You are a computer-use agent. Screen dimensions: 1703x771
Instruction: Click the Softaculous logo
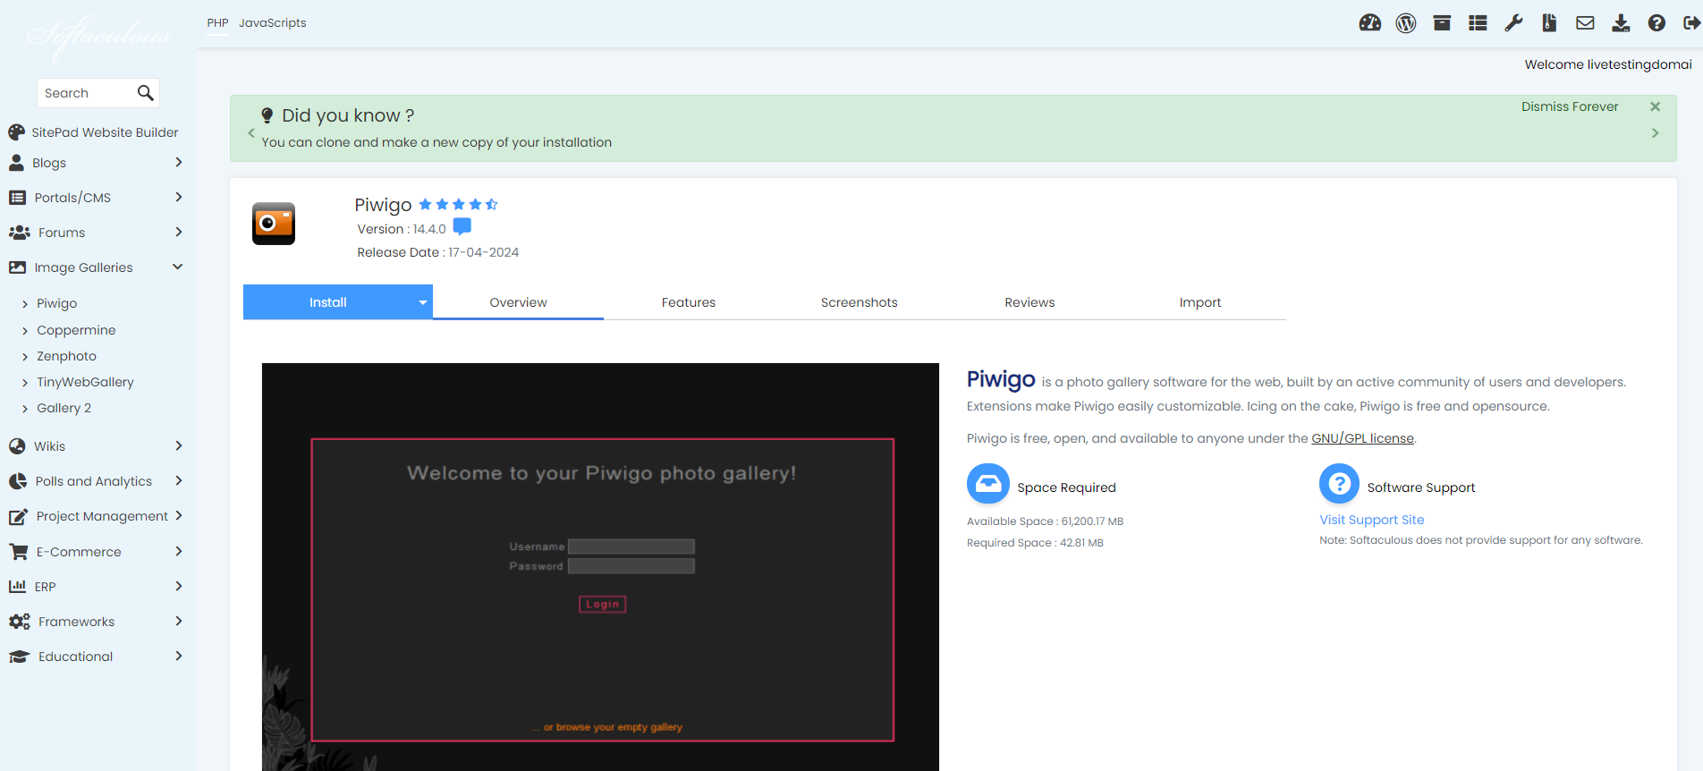(x=98, y=37)
